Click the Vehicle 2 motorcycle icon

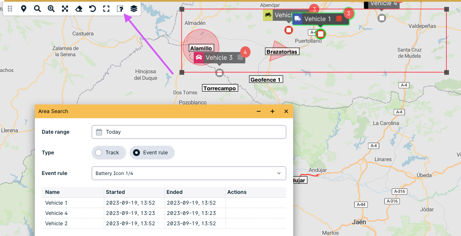(268, 15)
